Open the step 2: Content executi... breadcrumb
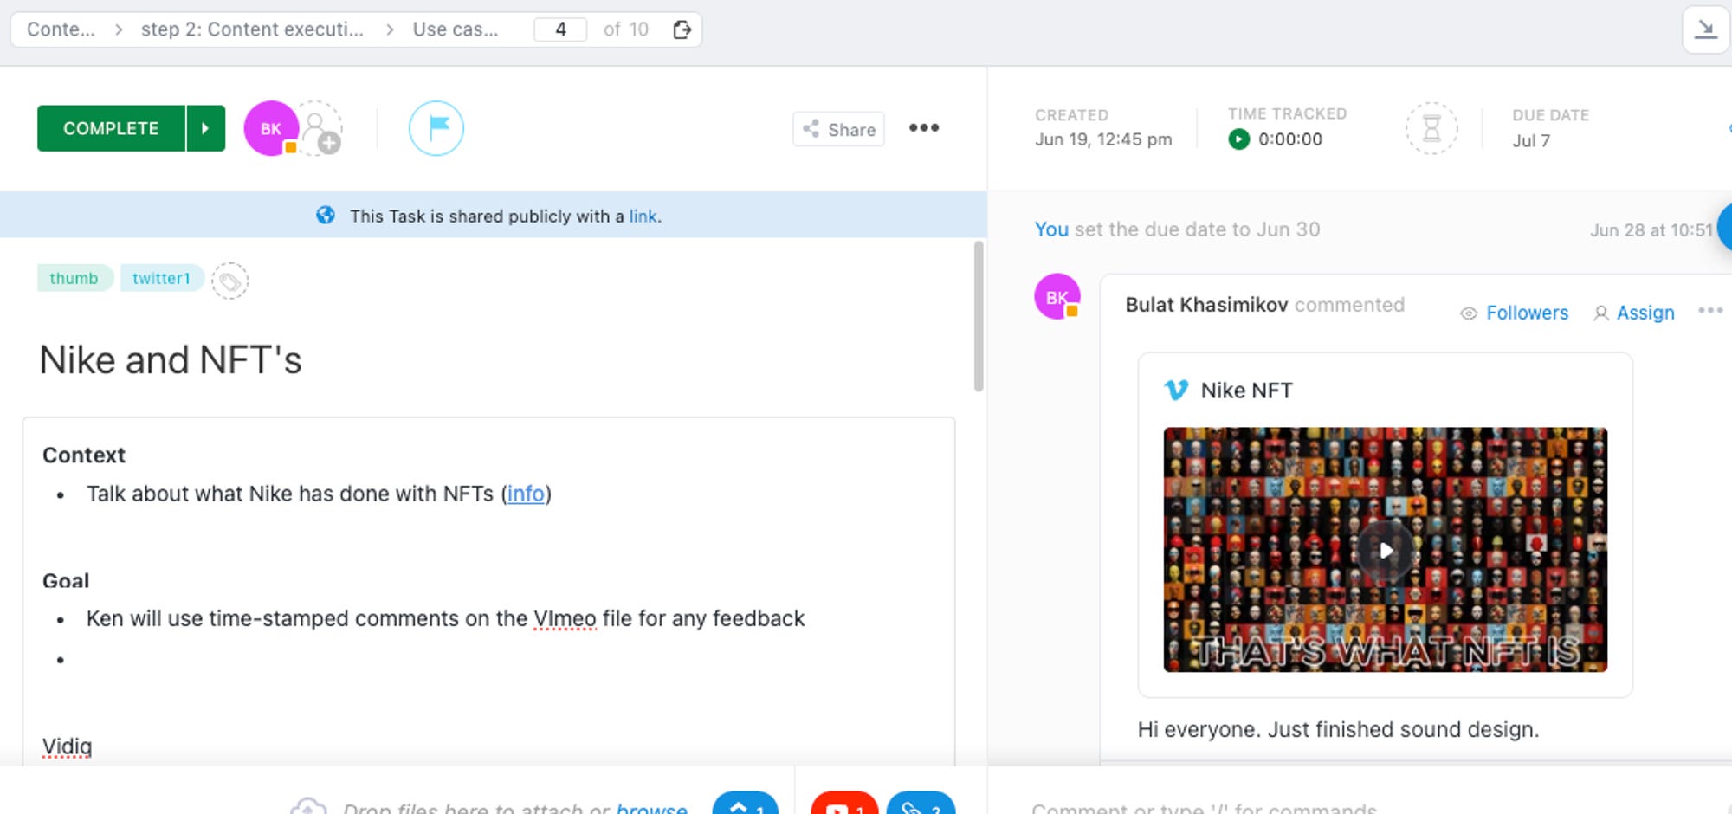This screenshot has width=1732, height=814. 252,29
